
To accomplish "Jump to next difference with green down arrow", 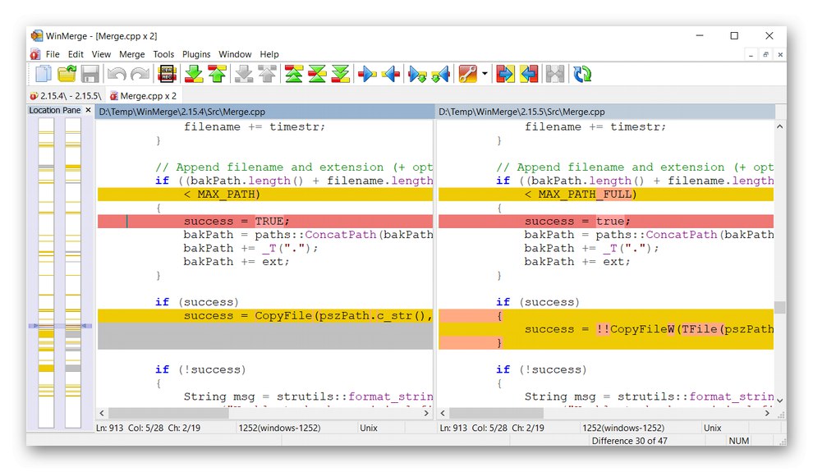I will (x=194, y=75).
